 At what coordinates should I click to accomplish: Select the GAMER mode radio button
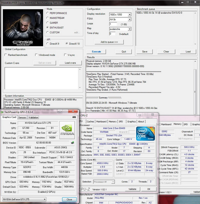click(47, 23)
